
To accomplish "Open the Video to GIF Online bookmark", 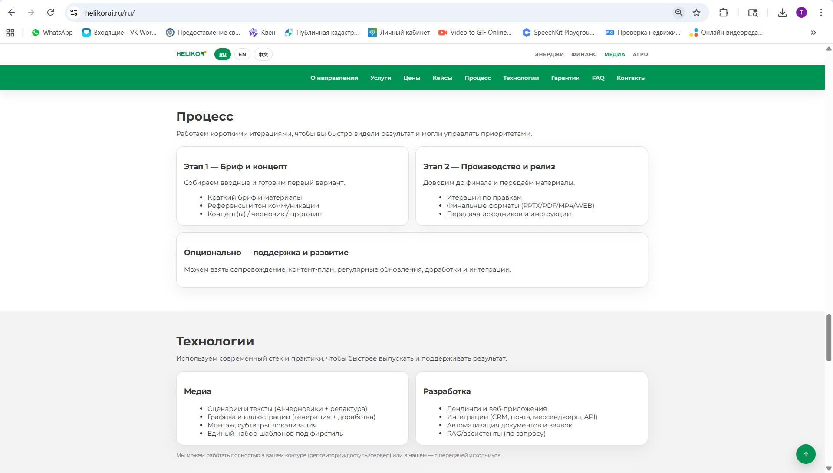I will tap(475, 33).
